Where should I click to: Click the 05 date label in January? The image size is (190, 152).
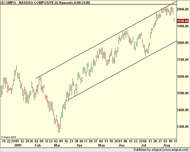coord(17,141)
